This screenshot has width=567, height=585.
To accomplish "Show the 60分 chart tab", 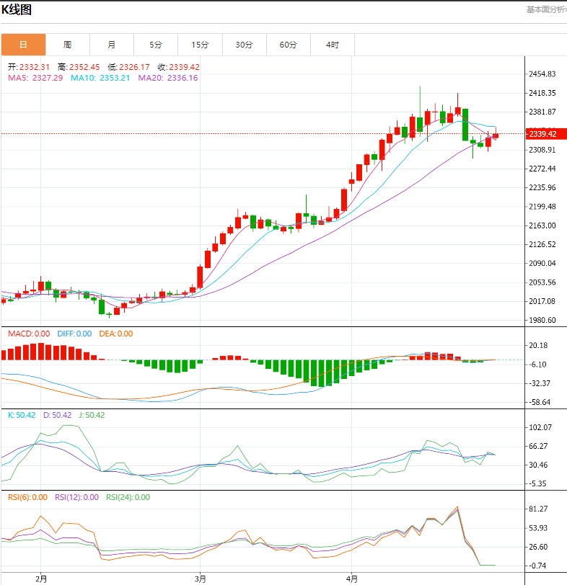I will (x=288, y=45).
